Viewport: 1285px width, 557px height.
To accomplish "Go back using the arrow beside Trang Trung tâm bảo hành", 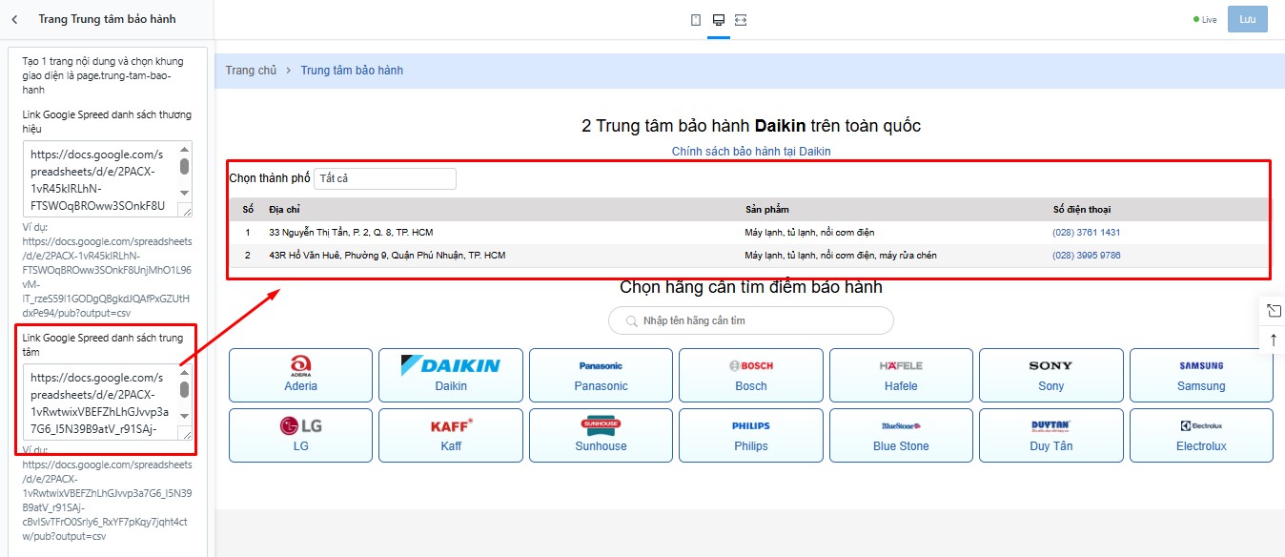I will pos(14,19).
